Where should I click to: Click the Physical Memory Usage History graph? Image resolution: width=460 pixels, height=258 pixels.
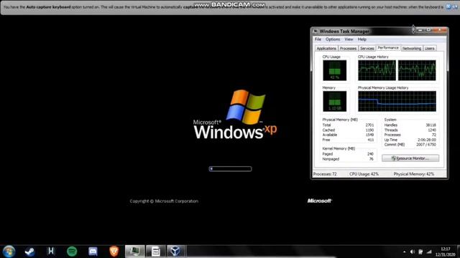[x=397, y=101]
